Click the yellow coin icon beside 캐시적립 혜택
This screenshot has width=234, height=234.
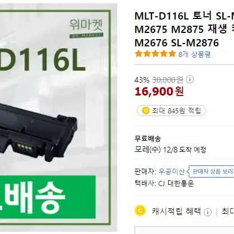point(140,211)
